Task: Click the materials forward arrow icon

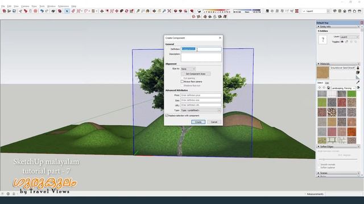Action: (x=324, y=88)
